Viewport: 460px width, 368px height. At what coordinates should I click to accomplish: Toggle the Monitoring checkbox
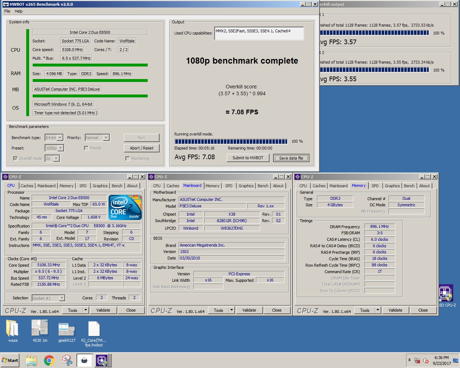pos(128,158)
